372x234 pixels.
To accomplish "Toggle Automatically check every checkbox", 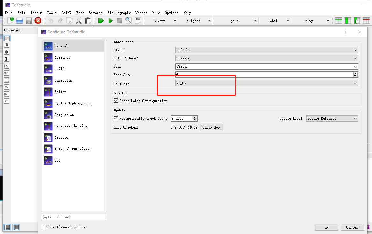I will 116,118.
